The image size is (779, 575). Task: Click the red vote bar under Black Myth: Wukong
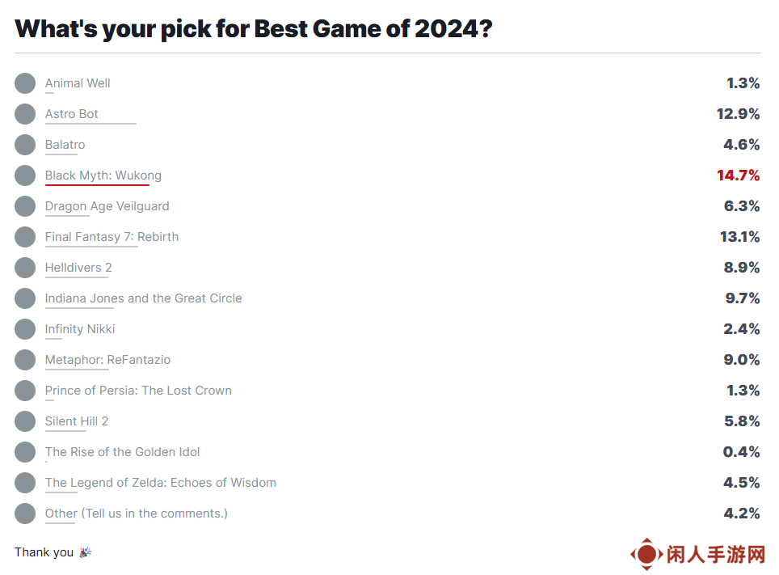pos(97,185)
